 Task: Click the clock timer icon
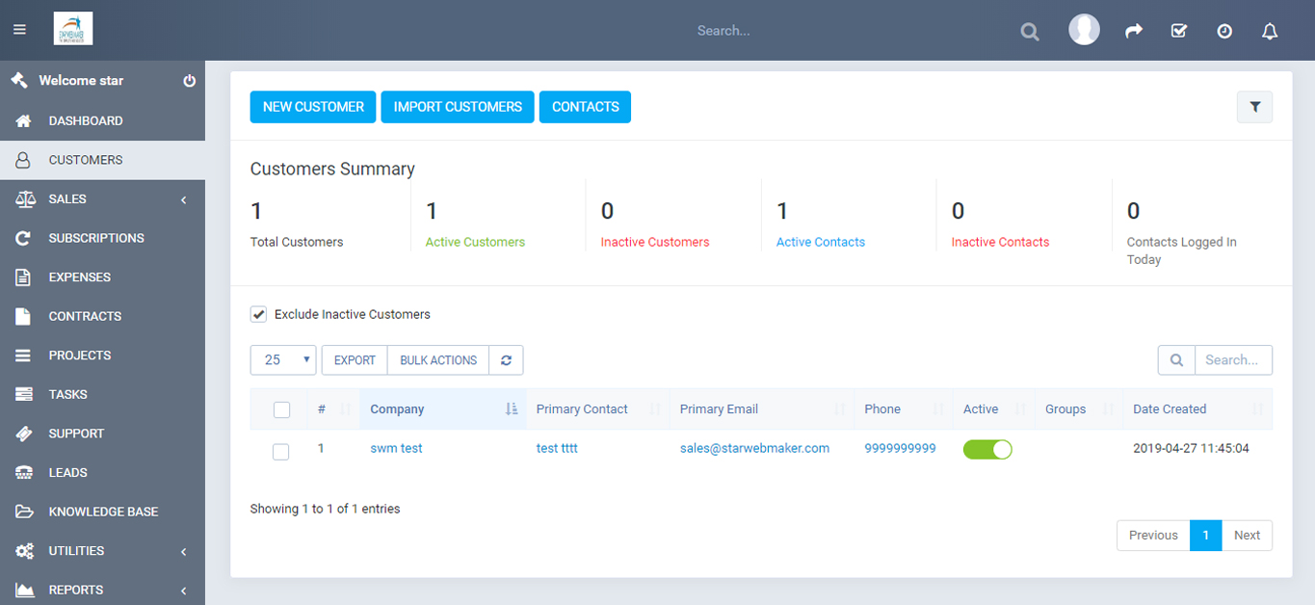(x=1224, y=31)
